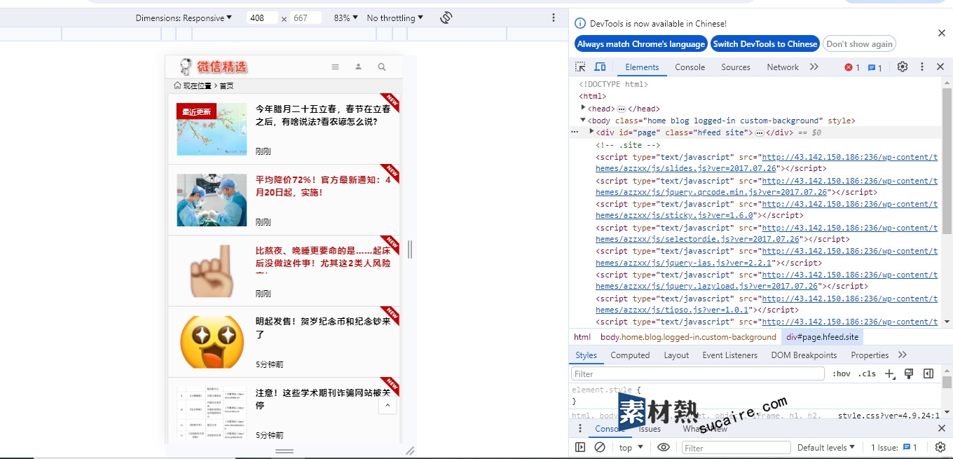Show more DevTools tabs chevron

(x=814, y=67)
